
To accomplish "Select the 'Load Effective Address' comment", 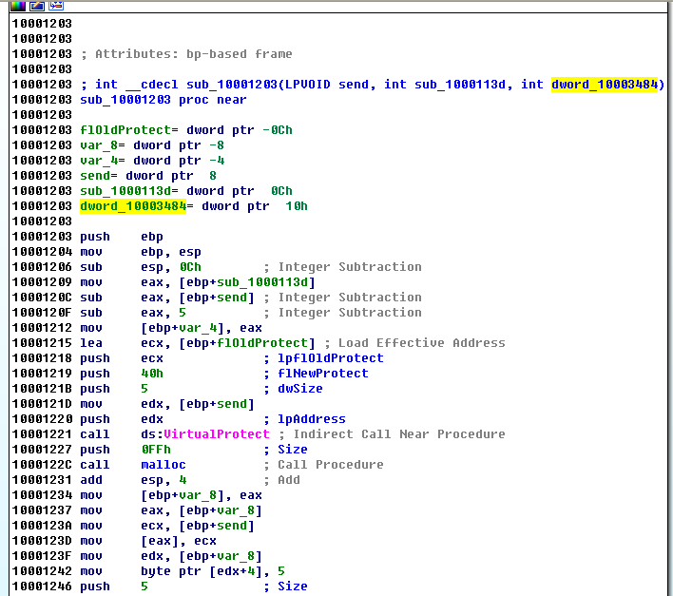I will coord(421,343).
